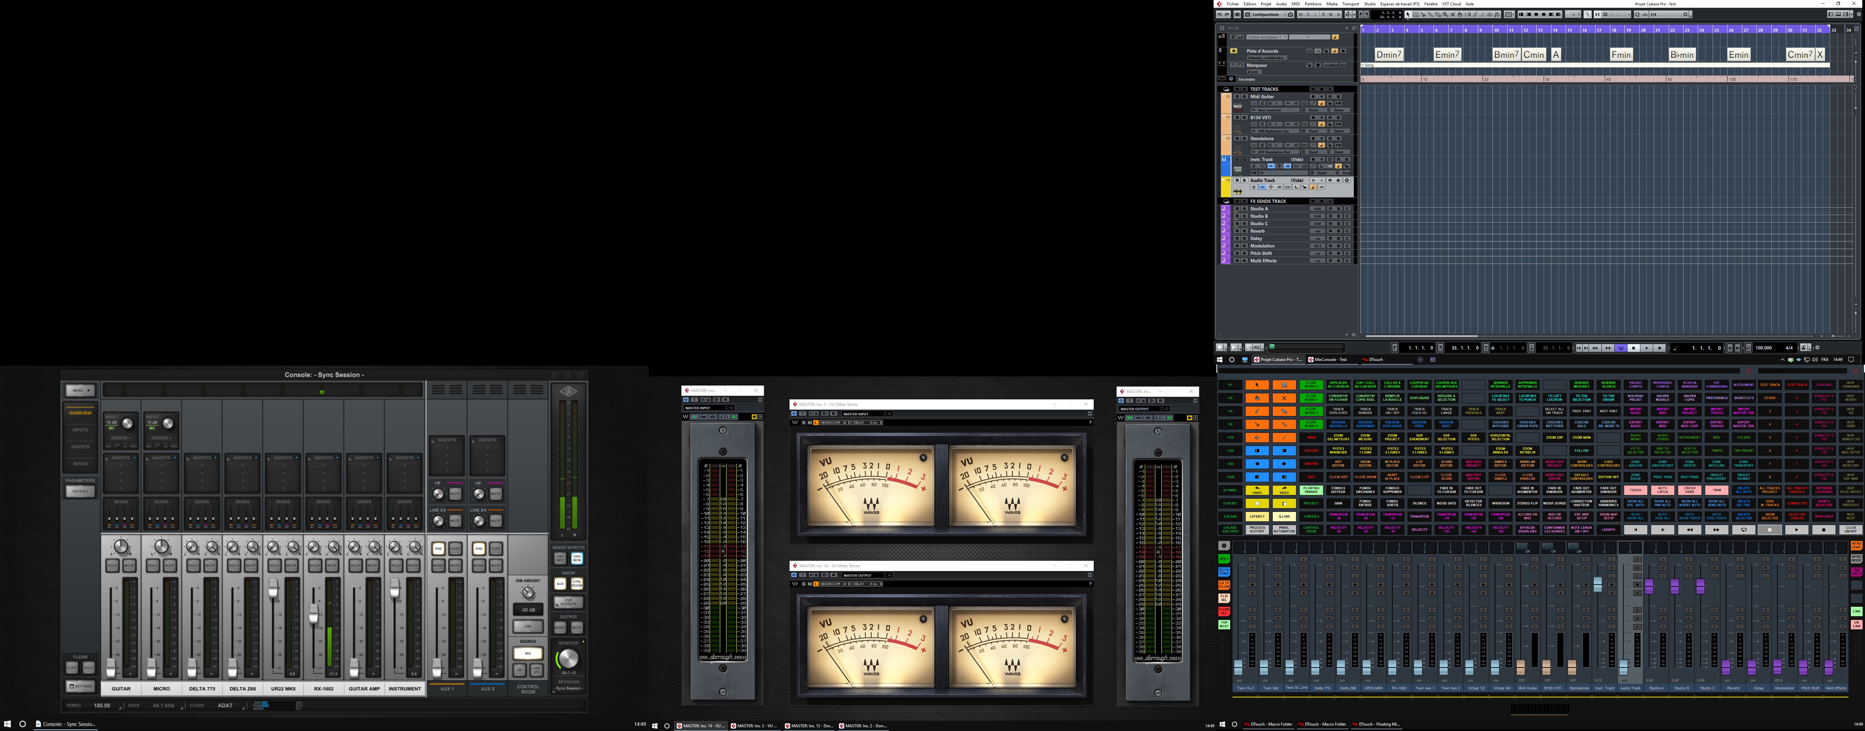Click the yellow UNDO button in DTouch
Image resolution: width=1865 pixels, height=731 pixels.
(x=1257, y=490)
